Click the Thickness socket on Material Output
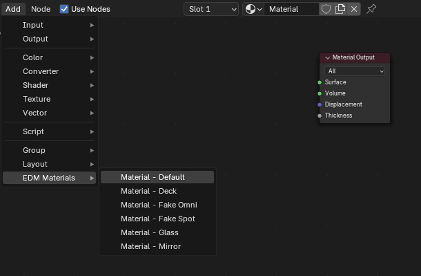This screenshot has width=421, height=276. [320, 116]
